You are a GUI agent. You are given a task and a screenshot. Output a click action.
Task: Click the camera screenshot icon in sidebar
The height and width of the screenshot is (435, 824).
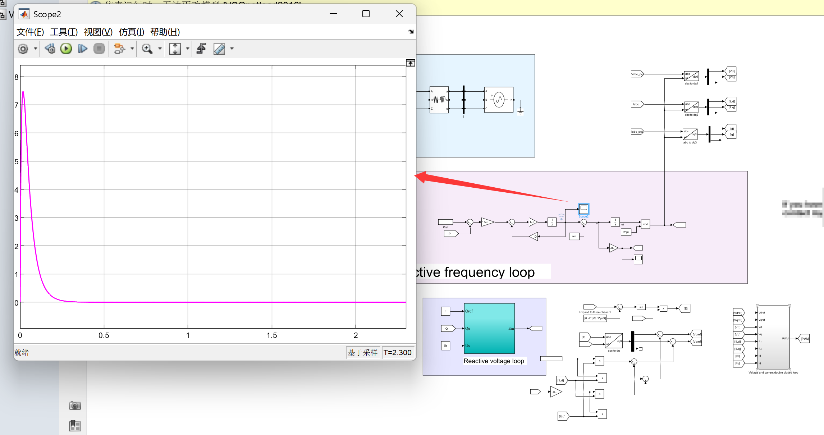75,406
